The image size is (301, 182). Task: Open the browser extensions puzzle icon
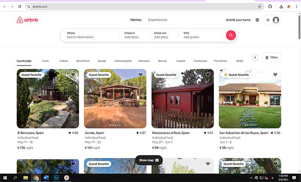[x=270, y=6]
